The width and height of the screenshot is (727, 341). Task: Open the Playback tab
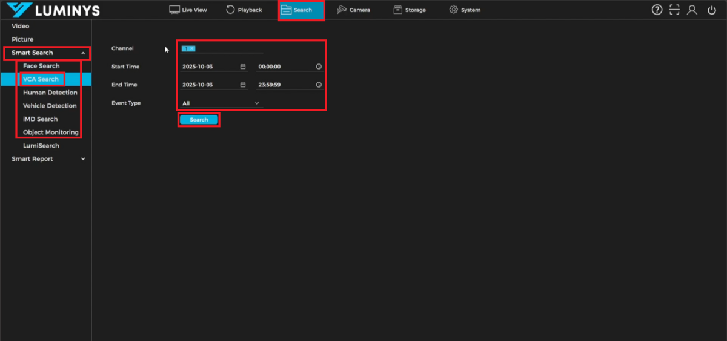tap(244, 10)
